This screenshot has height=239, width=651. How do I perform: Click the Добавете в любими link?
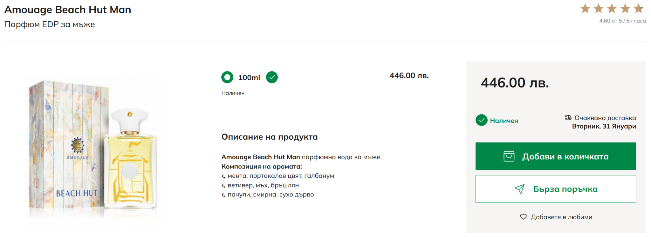[x=561, y=217]
